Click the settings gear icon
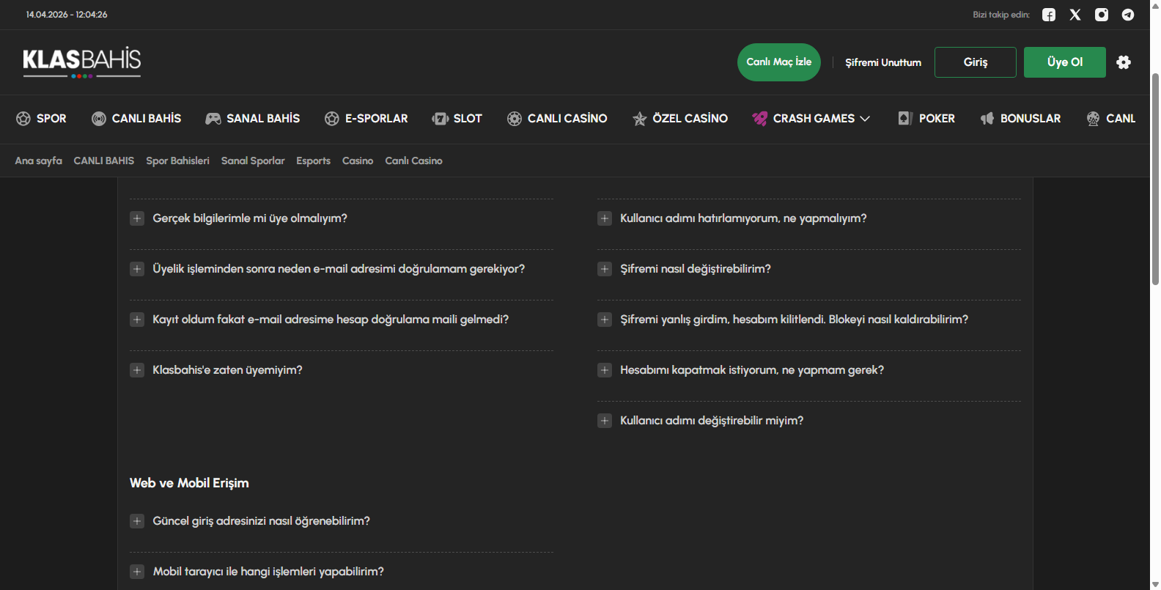Image resolution: width=1161 pixels, height=590 pixels. [x=1124, y=62]
